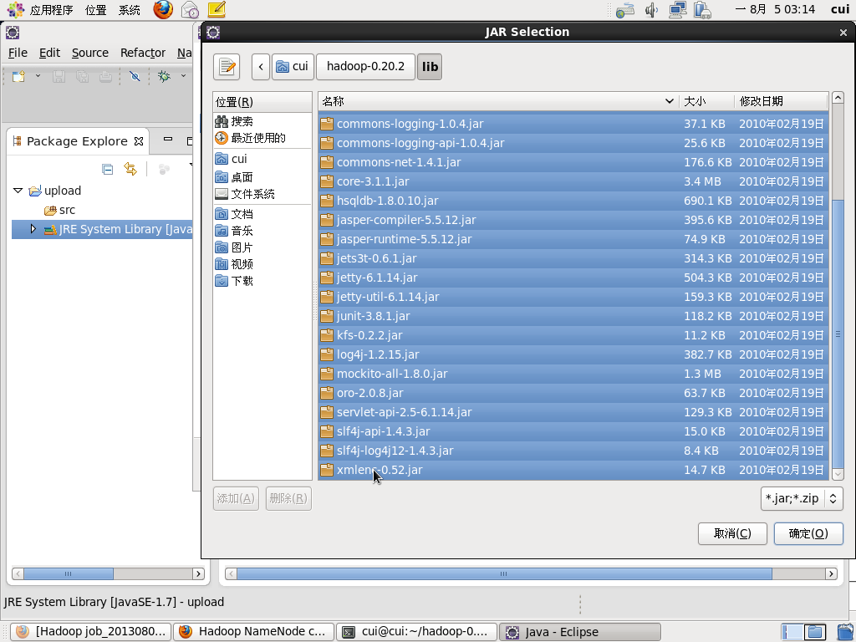Select hsqldb-1.8.0.10.jar file

click(x=573, y=201)
